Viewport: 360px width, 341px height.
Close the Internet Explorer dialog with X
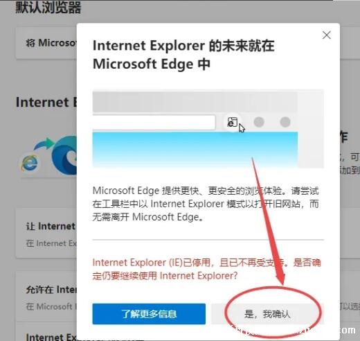(327, 35)
